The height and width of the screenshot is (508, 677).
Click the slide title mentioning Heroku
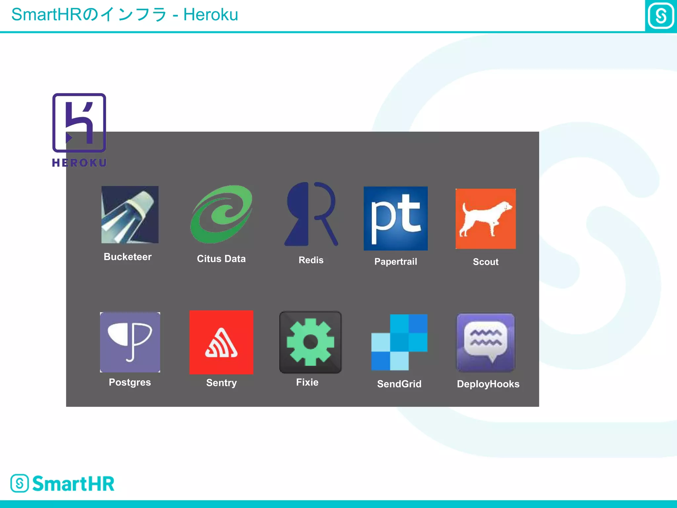124,15
